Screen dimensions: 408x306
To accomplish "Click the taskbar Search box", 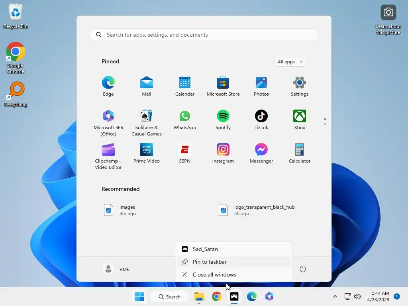I will click(x=169, y=296).
